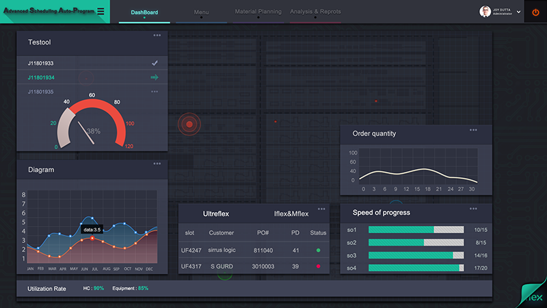Toggle green status dot for slot UF4247
Screen dimensions: 547x308
click(x=318, y=251)
